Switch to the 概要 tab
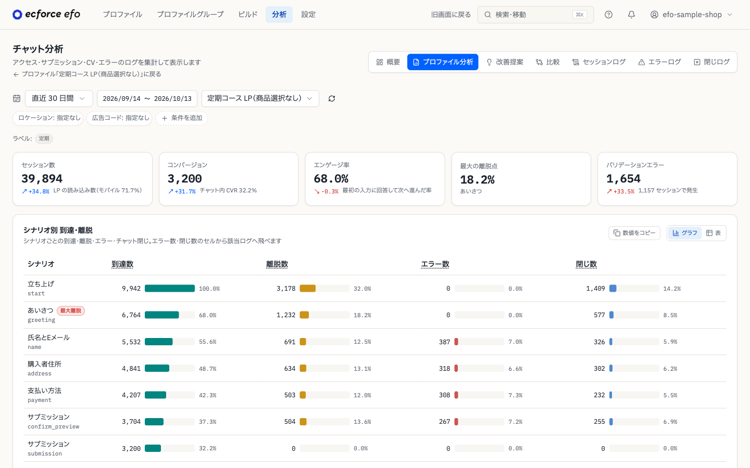This screenshot has width=750, height=468. point(388,62)
